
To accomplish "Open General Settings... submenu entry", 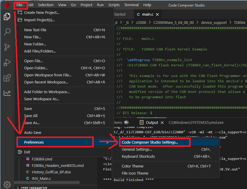I will click(x=166, y=149).
